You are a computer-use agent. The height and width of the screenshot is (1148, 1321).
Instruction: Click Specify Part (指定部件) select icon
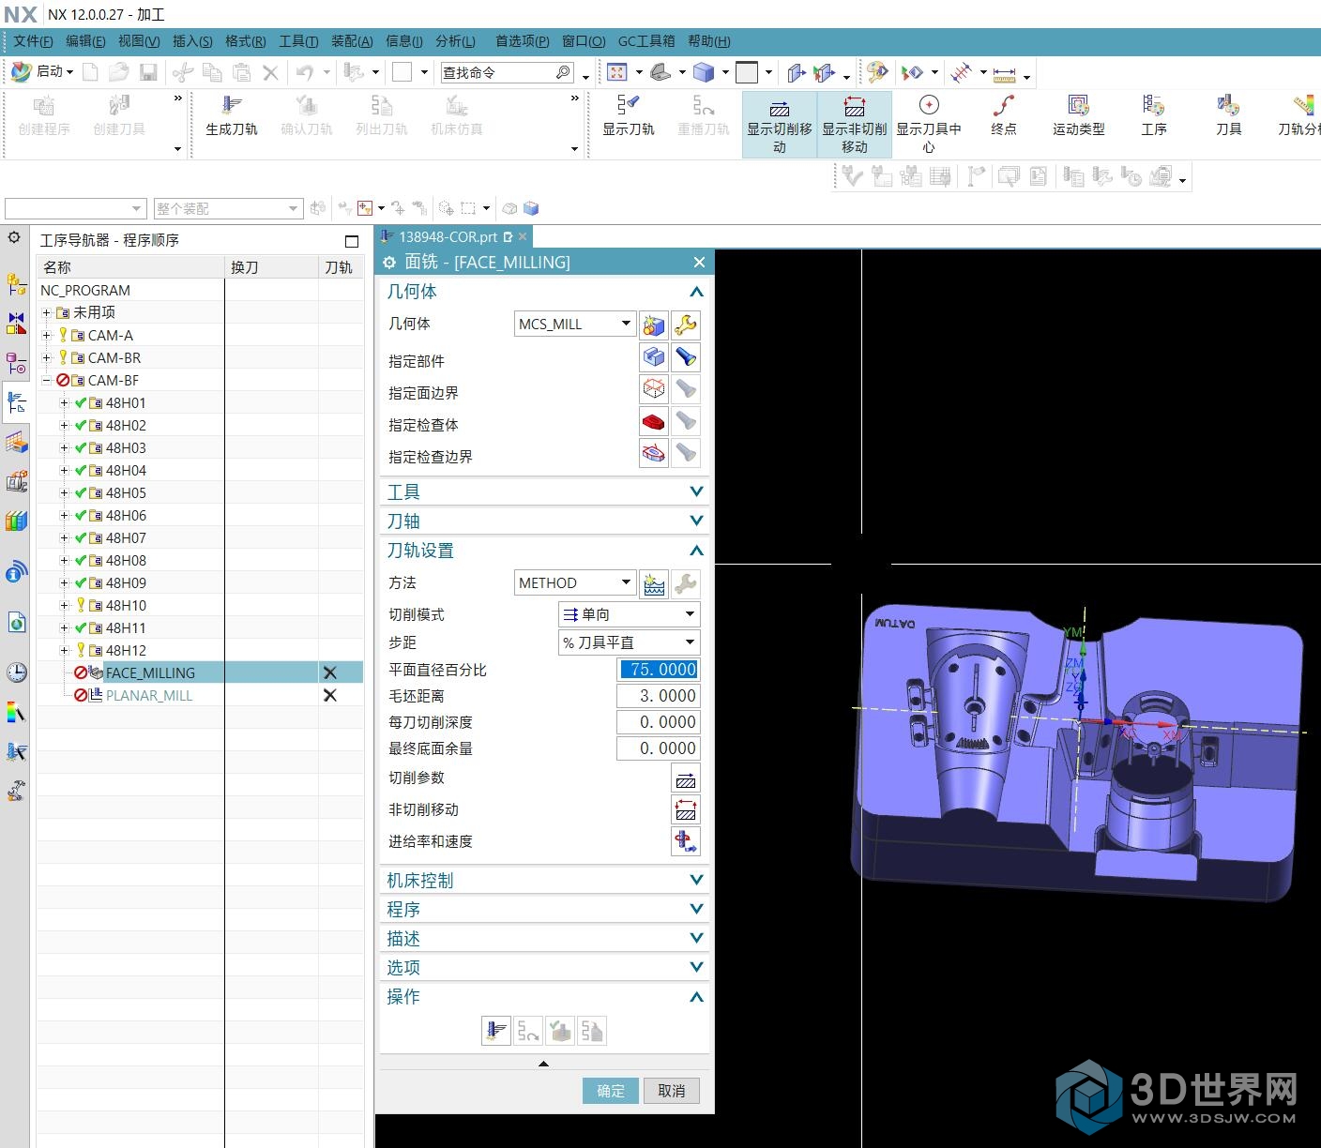coord(654,357)
